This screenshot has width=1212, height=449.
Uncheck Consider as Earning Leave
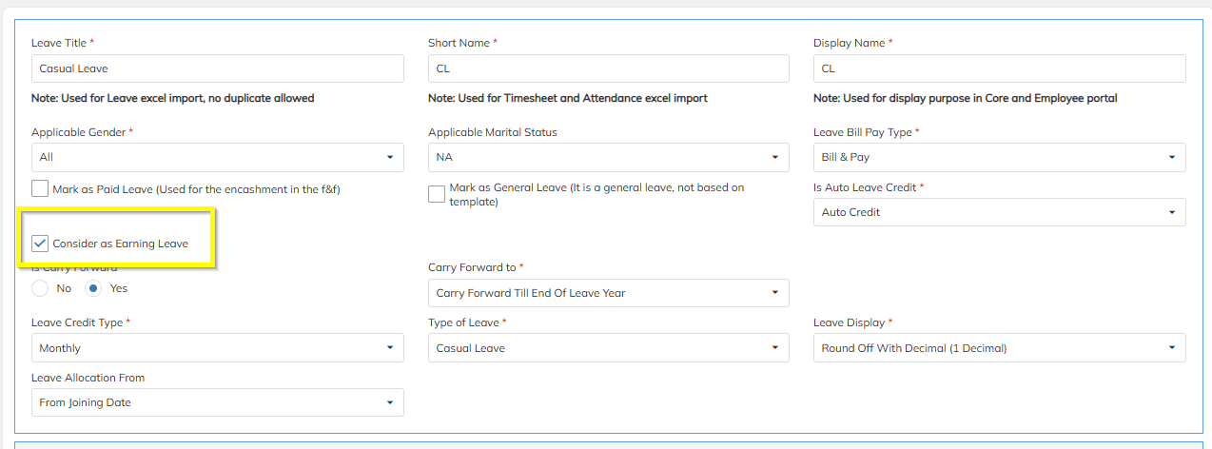(x=40, y=244)
